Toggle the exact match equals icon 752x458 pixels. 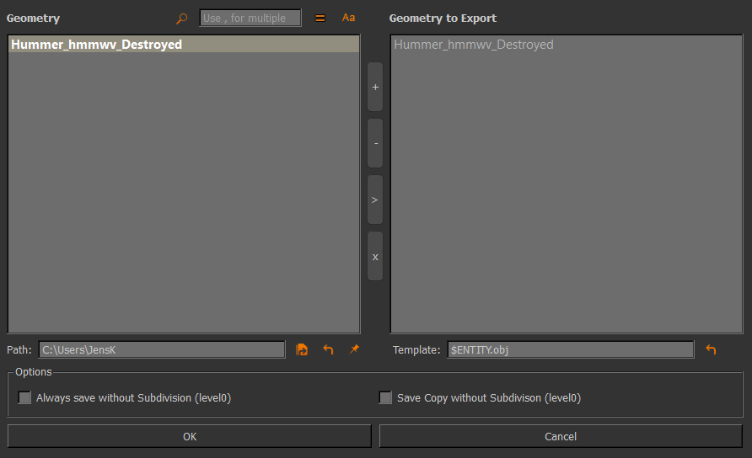click(x=320, y=18)
